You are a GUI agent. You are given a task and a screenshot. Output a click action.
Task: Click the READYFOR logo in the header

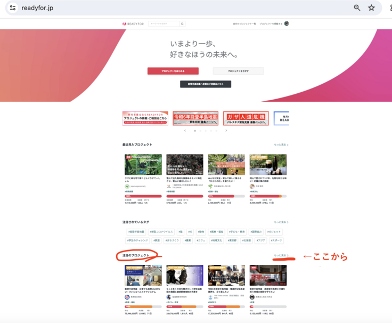(133, 24)
